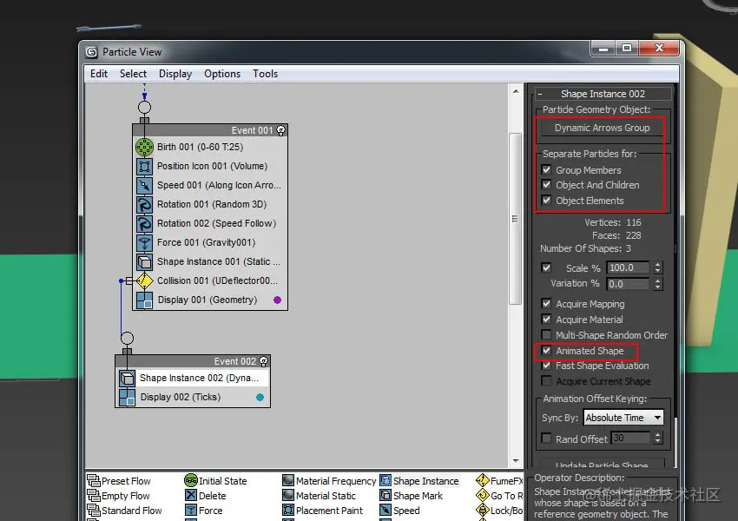
Task: Click the Scale % spinner arrows
Action: click(657, 267)
